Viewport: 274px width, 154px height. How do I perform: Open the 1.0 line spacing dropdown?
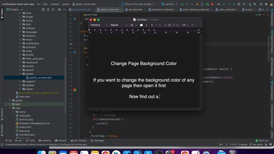[x=185, y=25]
